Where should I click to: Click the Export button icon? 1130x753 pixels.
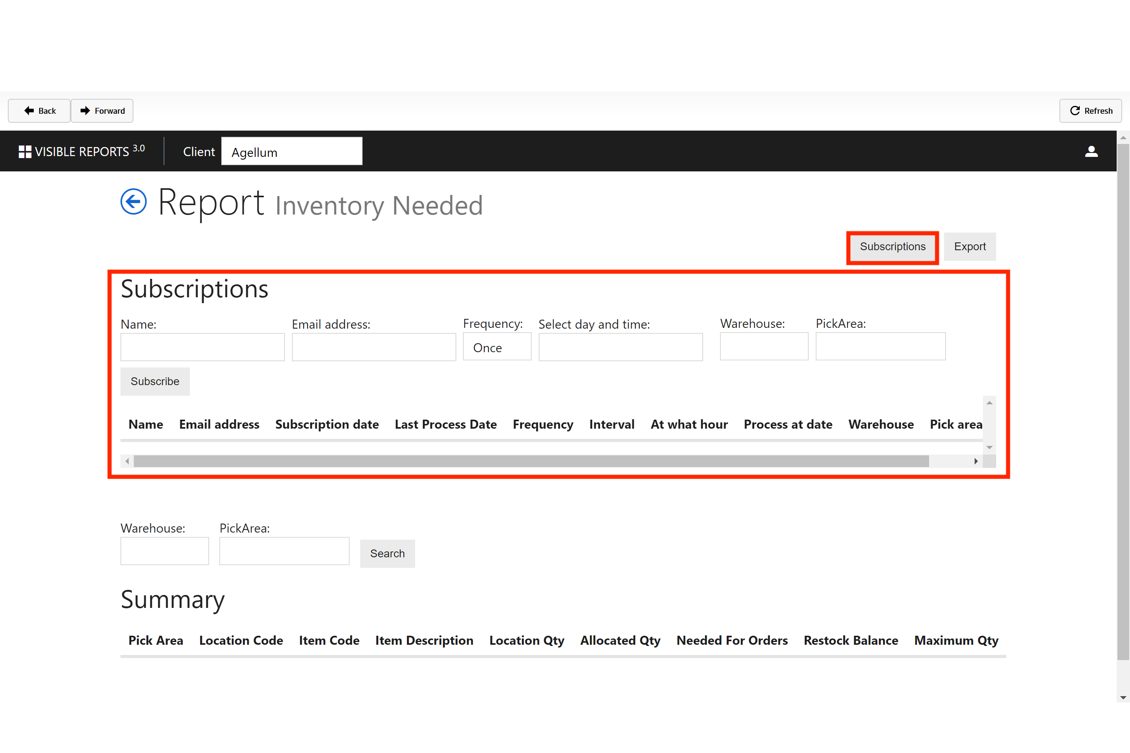pyautogui.click(x=969, y=246)
